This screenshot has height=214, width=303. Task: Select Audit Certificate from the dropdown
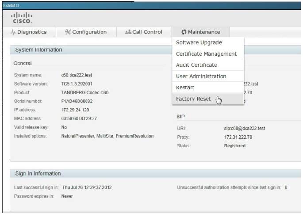coord(196,65)
